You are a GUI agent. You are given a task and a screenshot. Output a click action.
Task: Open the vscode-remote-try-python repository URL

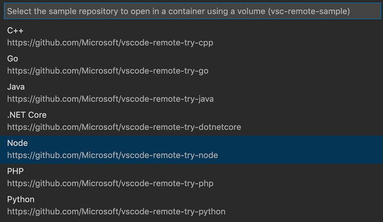(116, 212)
